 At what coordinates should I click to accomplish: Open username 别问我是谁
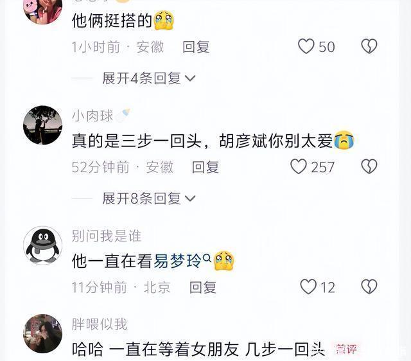coord(107,236)
